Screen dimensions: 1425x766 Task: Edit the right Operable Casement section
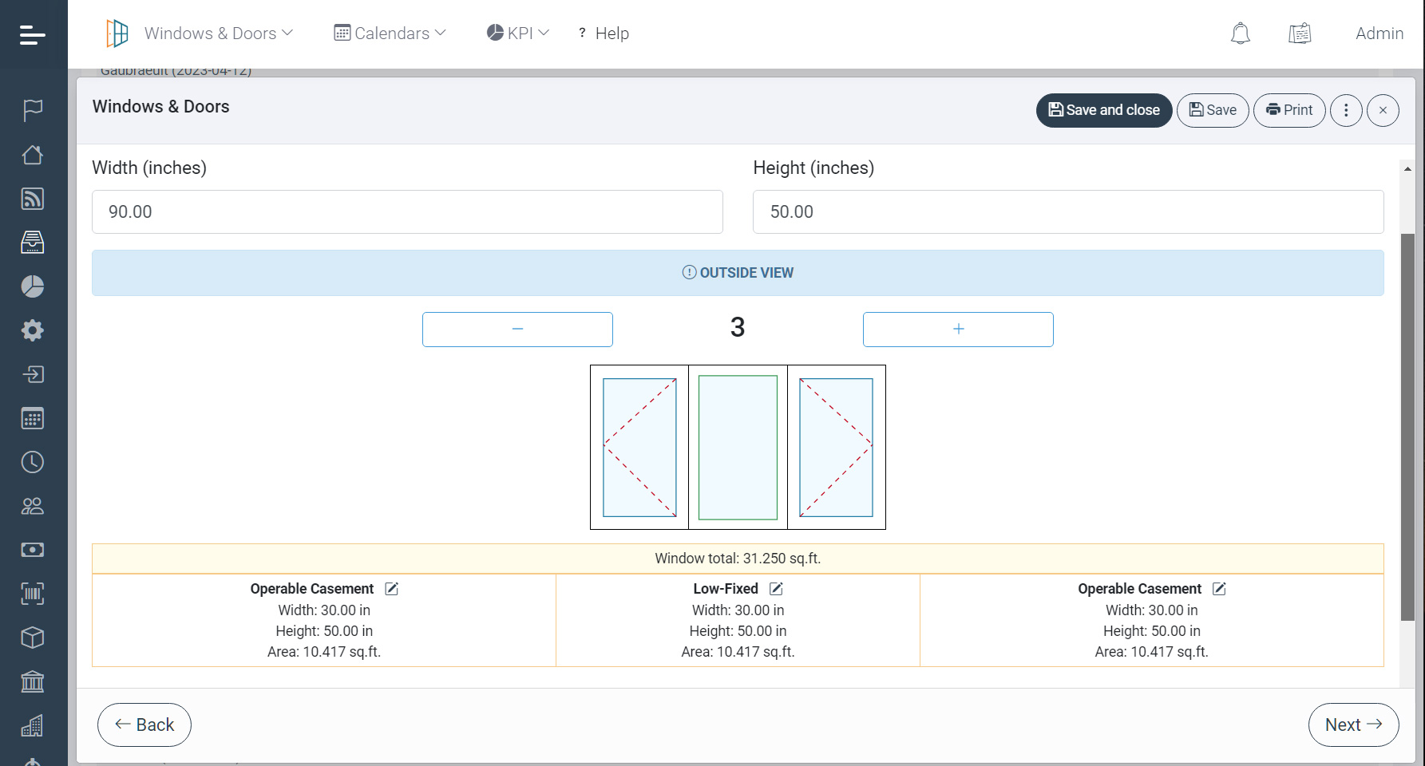click(x=1219, y=589)
